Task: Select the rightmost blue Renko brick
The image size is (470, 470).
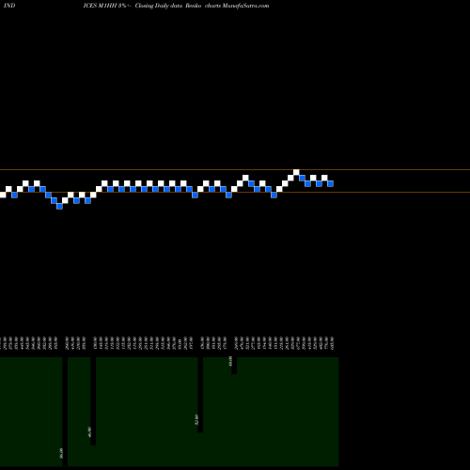Action: pyautogui.click(x=330, y=183)
